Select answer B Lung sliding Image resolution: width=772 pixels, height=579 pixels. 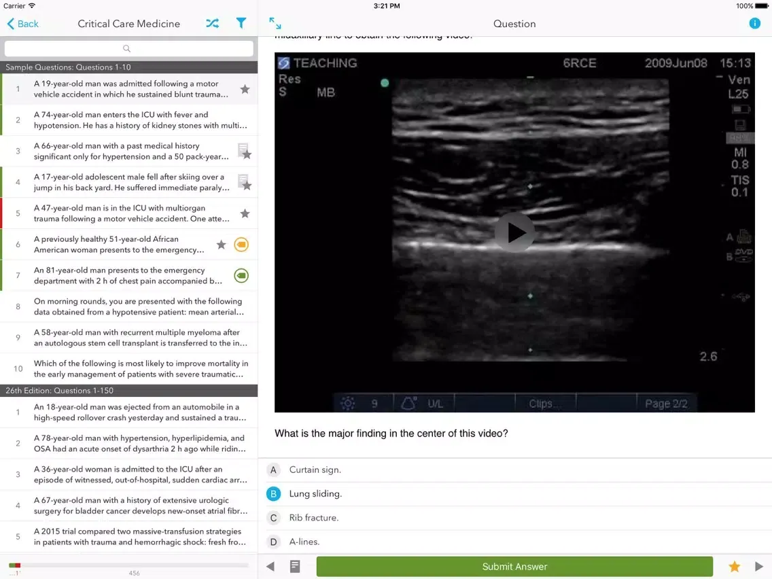click(515, 494)
